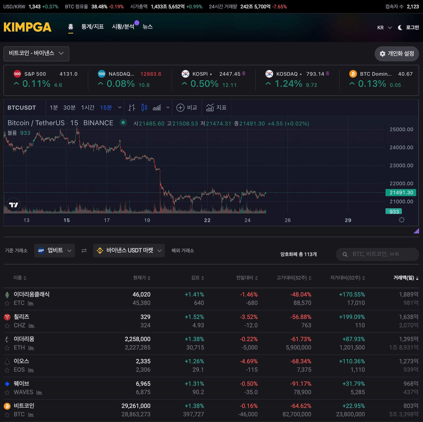The image size is (423, 422).
Task: Favorite the BTC star icon
Action: tap(7, 414)
